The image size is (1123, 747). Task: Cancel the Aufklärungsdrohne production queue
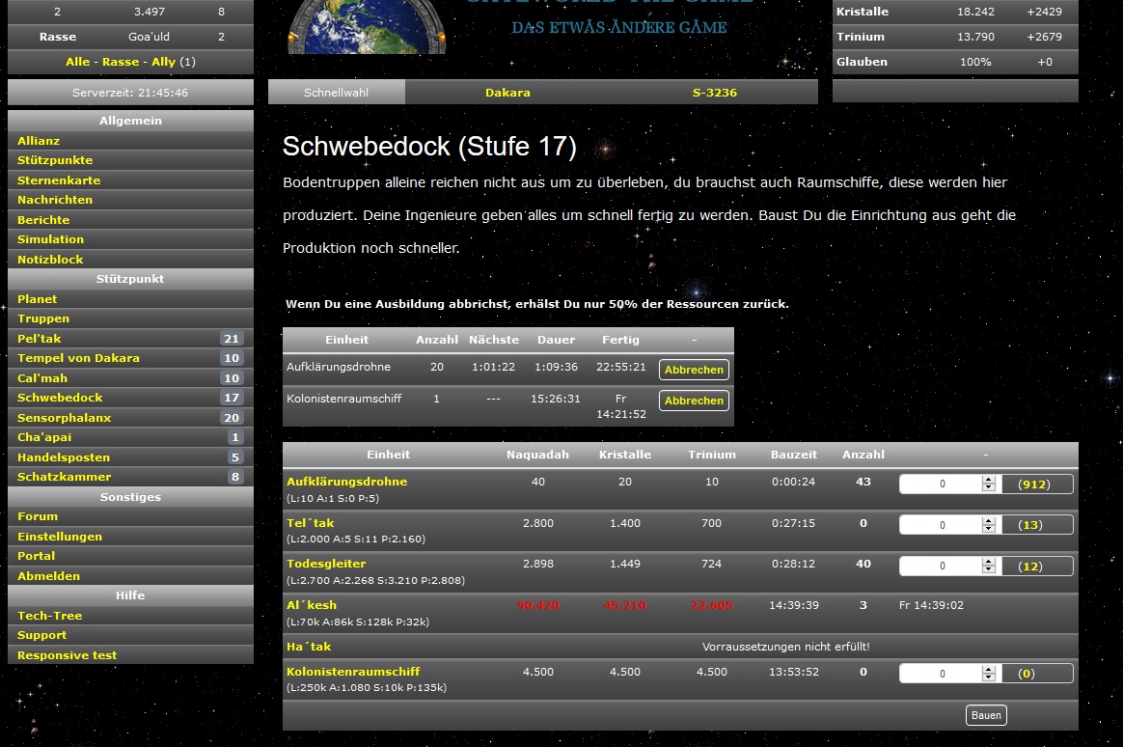[693, 370]
